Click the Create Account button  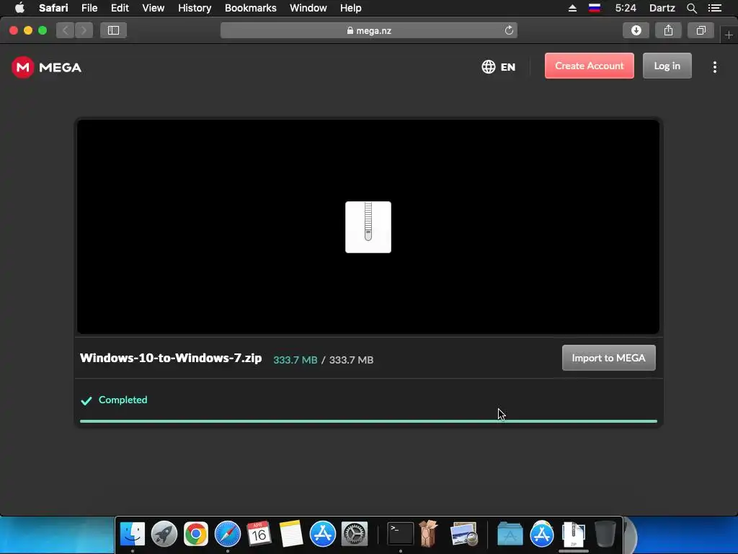[x=590, y=66]
